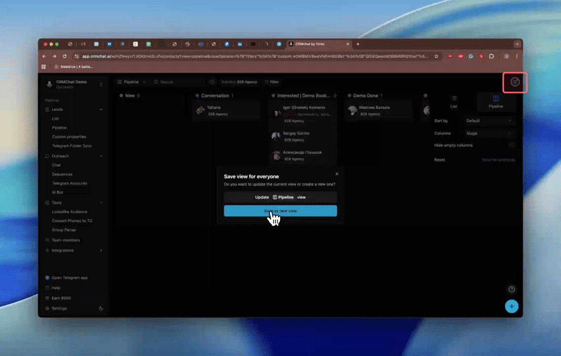Open a new browser tab
Viewport: 561px width, 356px height.
[358, 44]
